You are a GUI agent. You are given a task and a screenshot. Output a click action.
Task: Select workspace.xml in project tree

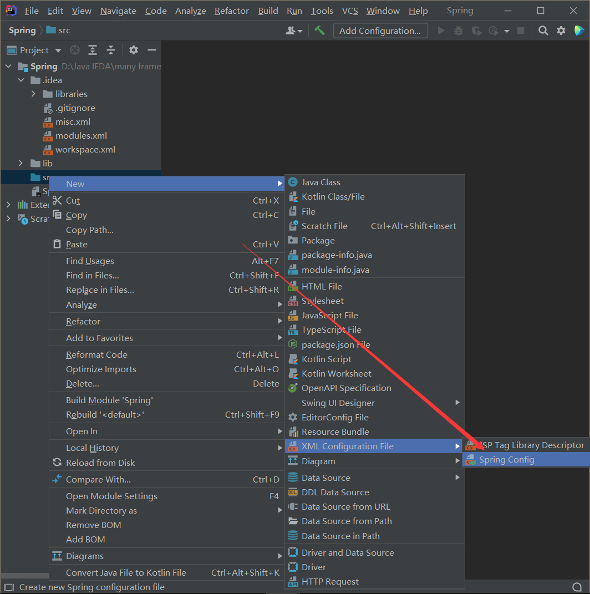point(85,150)
